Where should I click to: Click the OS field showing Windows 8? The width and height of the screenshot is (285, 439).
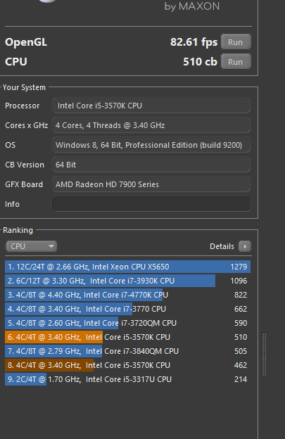(151, 145)
